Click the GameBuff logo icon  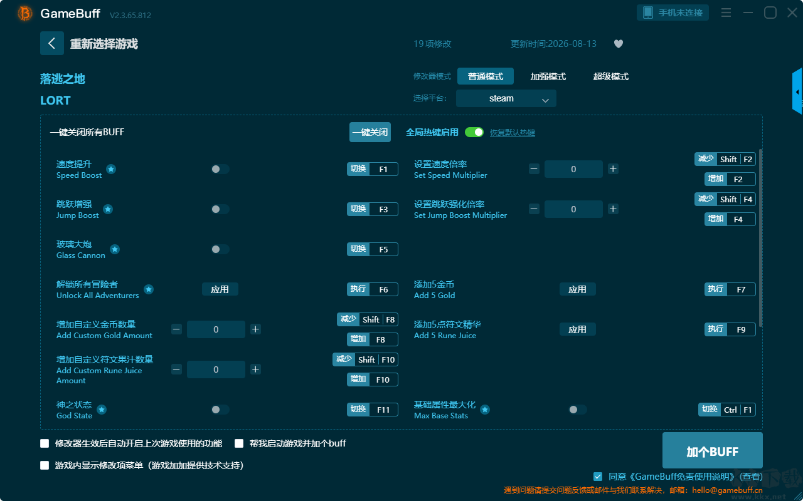coord(25,13)
